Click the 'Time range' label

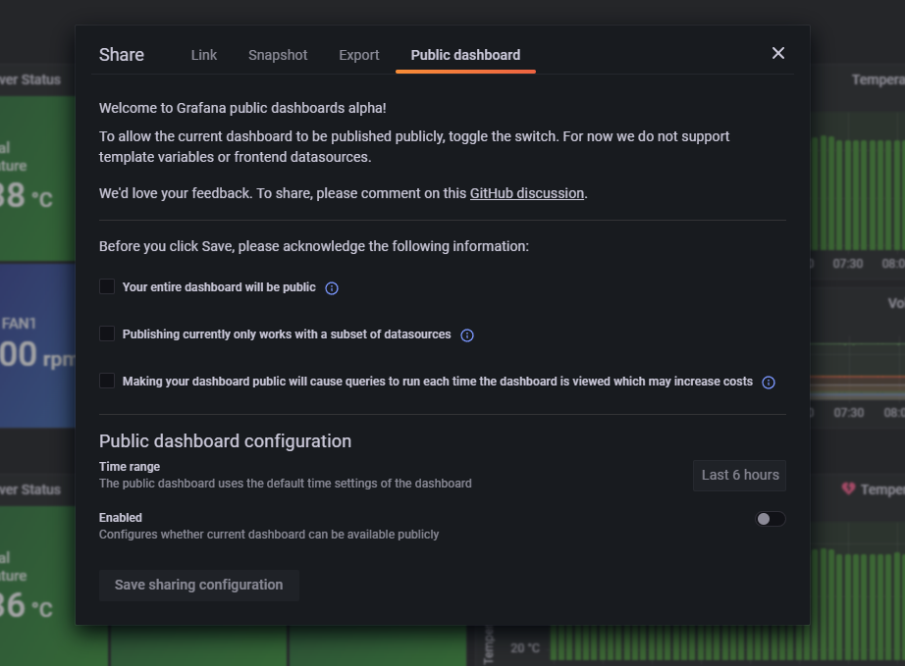coord(130,467)
